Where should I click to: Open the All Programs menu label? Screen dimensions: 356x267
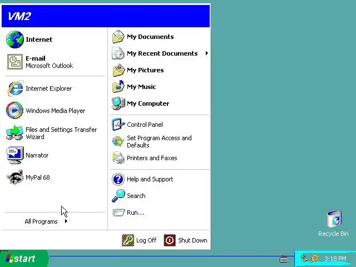[41, 221]
